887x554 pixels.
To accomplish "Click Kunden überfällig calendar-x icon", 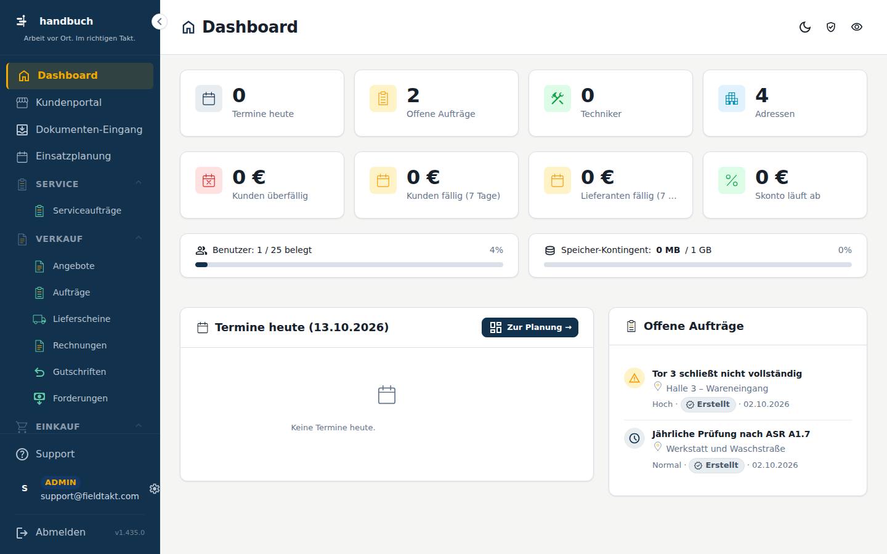I will click(x=209, y=180).
